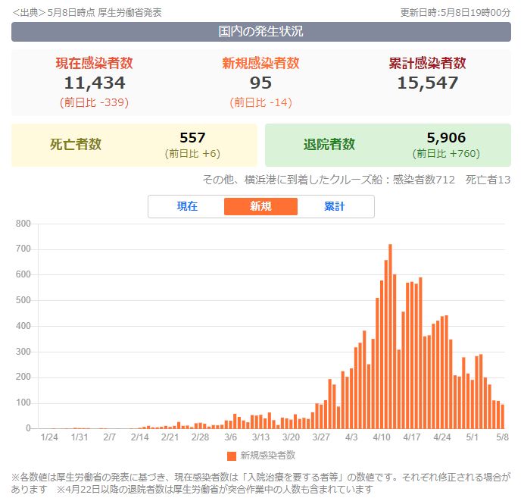Viewport: 524px width, 498px height.
Task: Switch chart to 現在 tab
Action: [x=187, y=206]
